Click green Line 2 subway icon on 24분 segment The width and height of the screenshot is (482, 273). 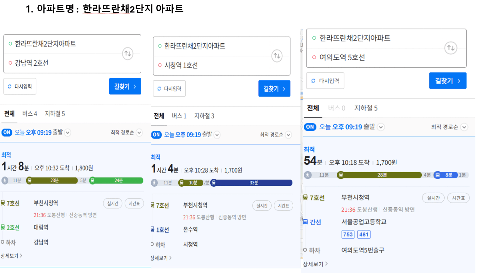point(92,180)
